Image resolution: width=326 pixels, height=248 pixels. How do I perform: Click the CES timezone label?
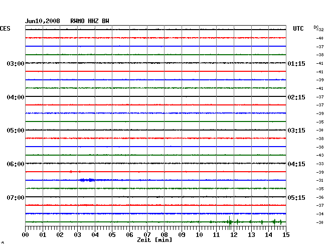tap(5, 29)
